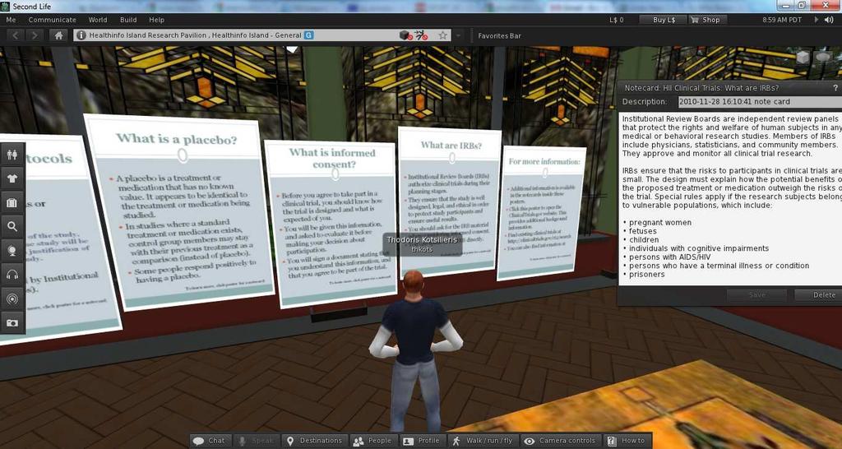Click the 8:59 AM PDT clock
Screen dimensions: 842x449
(782, 20)
